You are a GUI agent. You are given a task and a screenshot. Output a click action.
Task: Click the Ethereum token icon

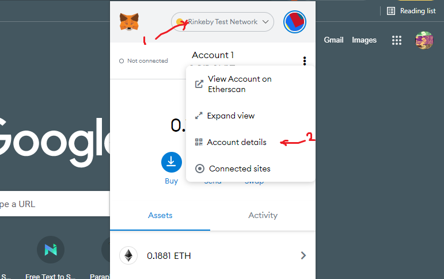[x=128, y=255]
